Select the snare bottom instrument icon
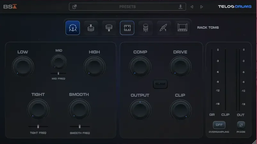This screenshot has height=144, width=257. 109,28
